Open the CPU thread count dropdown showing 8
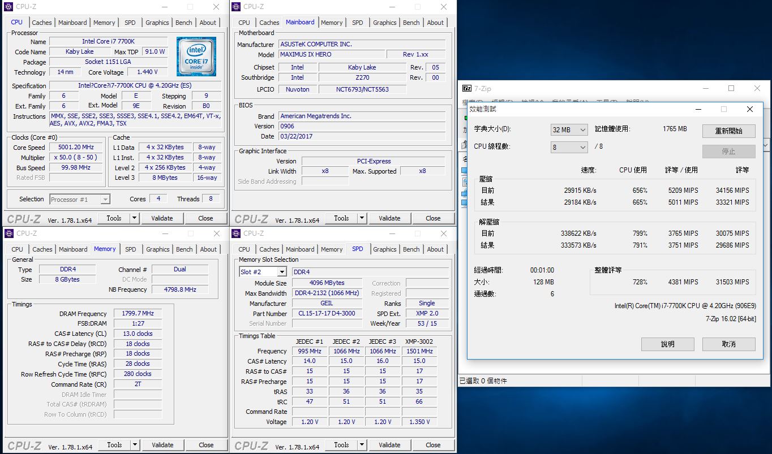772x454 pixels. pos(569,147)
